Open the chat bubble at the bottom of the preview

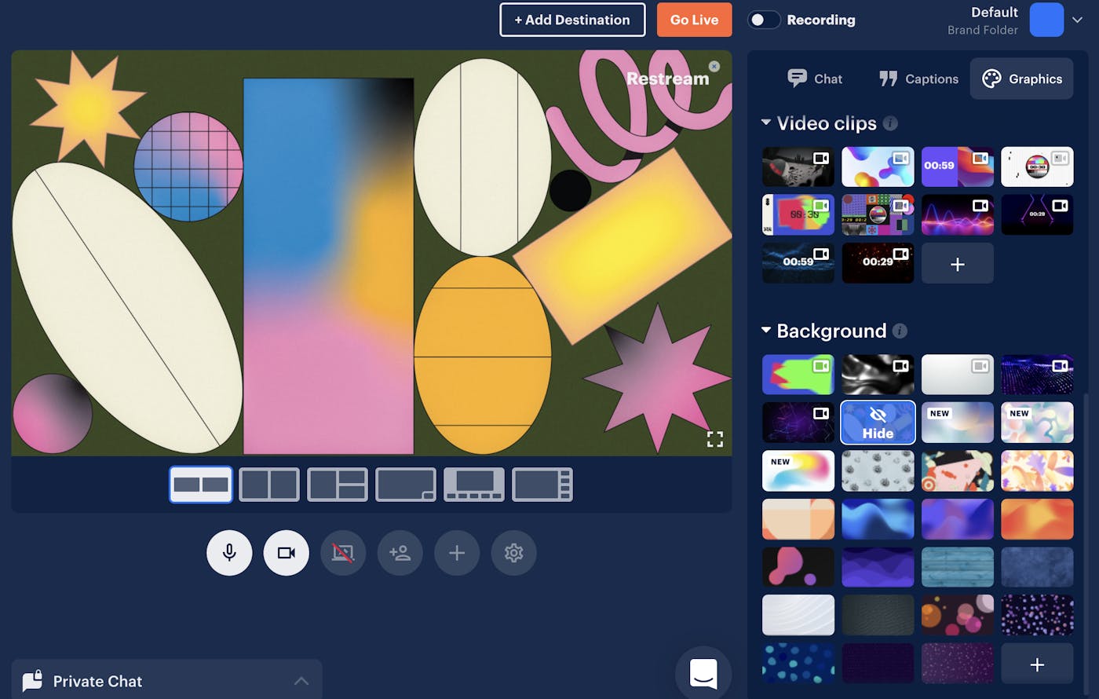[703, 674]
